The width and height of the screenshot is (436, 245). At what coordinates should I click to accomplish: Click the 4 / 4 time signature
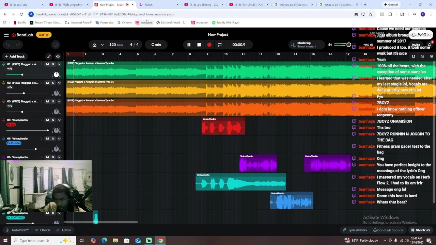pyautogui.click(x=134, y=45)
